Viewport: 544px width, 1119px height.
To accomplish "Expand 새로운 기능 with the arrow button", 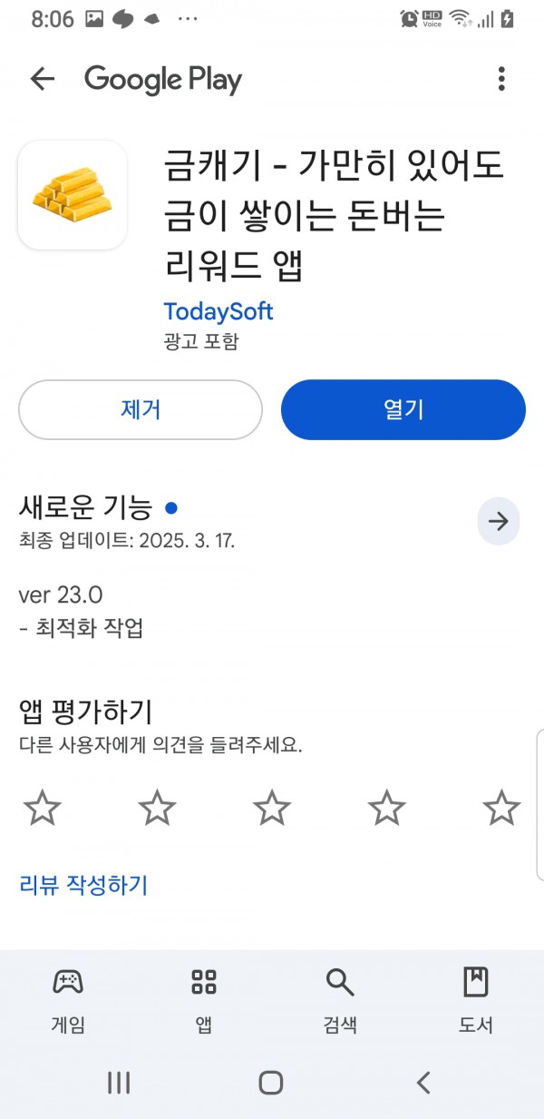I will click(499, 521).
